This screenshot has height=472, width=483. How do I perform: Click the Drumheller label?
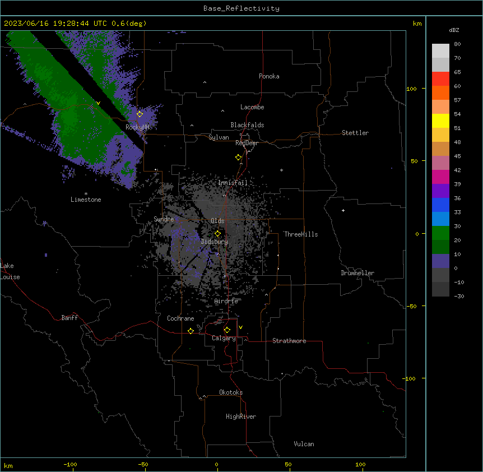357,273
